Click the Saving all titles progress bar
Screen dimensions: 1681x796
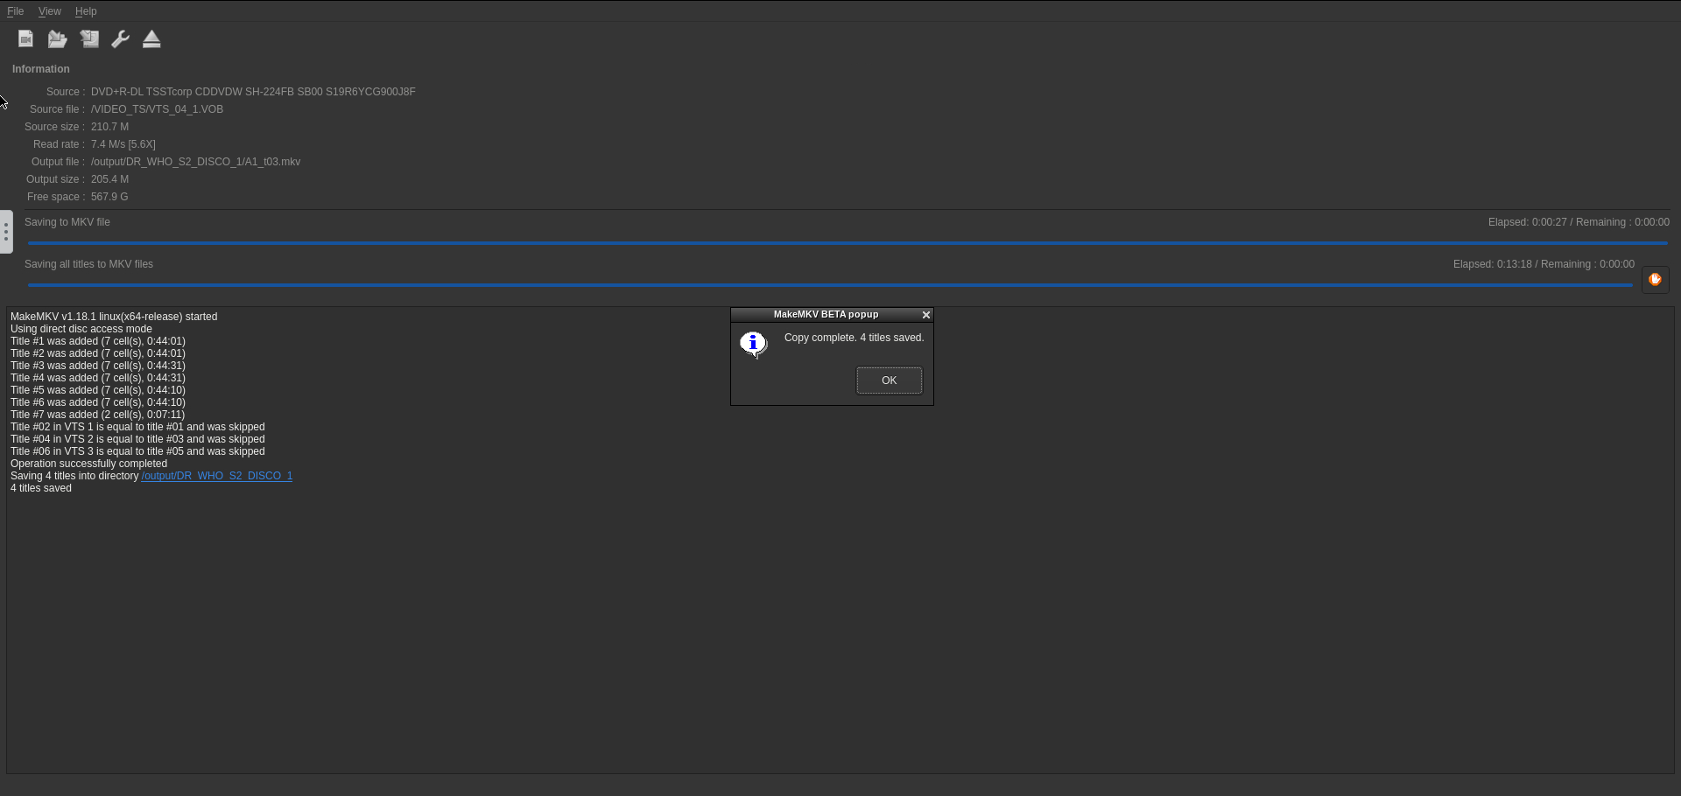pyautogui.click(x=829, y=285)
